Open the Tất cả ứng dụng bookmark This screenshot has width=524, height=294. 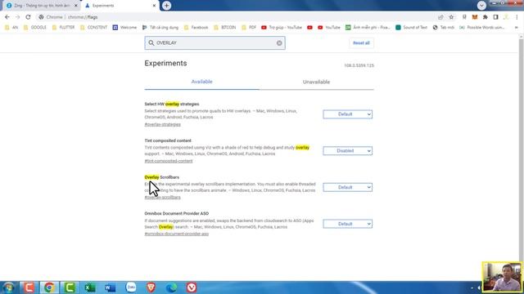(160, 27)
